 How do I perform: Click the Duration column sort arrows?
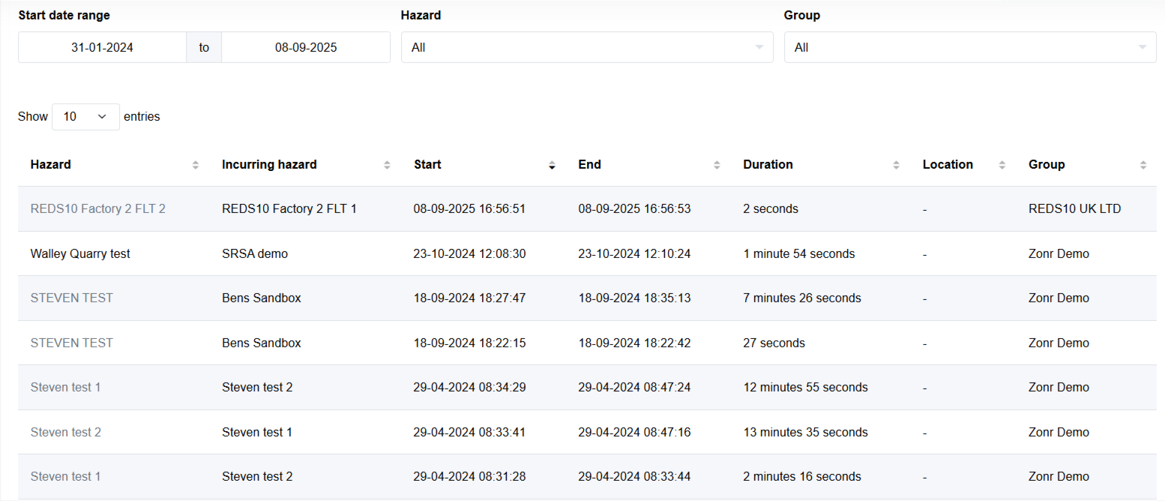click(897, 165)
